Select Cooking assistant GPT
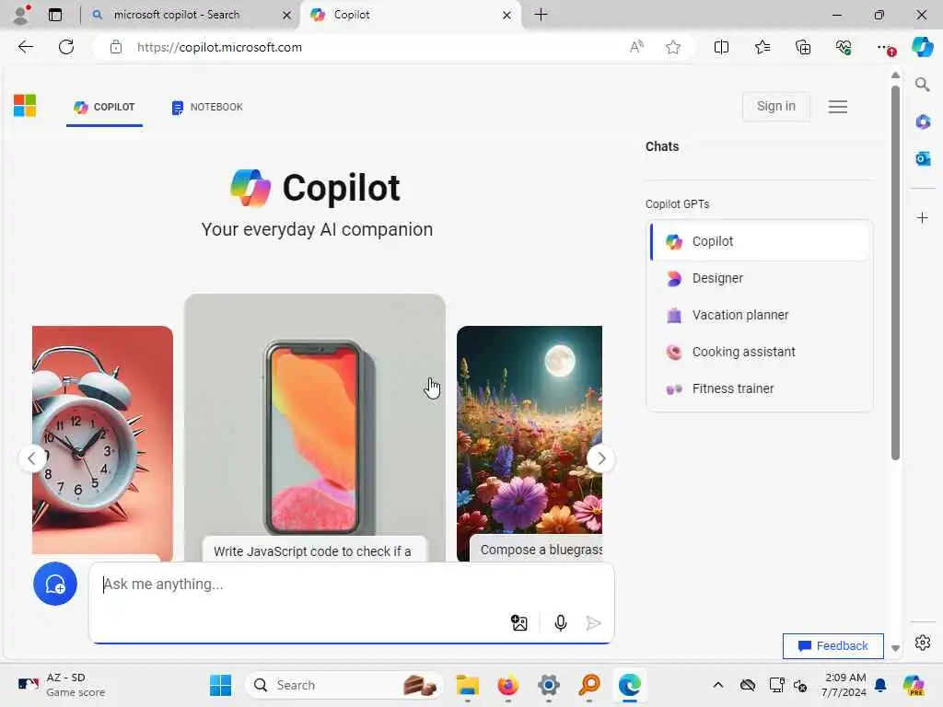Screen dimensions: 943x707 pyautogui.click(x=760, y=352)
